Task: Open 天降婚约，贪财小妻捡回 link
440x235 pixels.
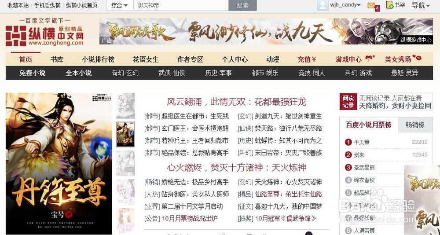Action: point(395,106)
